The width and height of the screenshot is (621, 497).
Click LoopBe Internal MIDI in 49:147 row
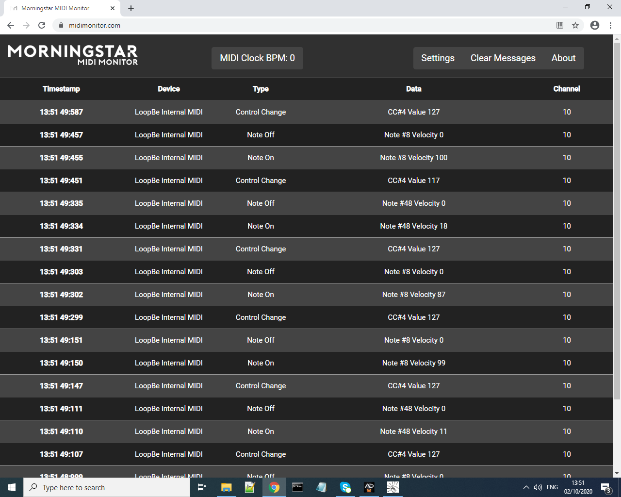click(x=169, y=386)
